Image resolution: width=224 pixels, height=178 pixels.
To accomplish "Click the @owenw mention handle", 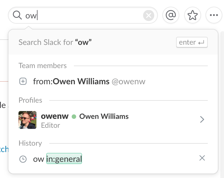I will click(129, 81).
